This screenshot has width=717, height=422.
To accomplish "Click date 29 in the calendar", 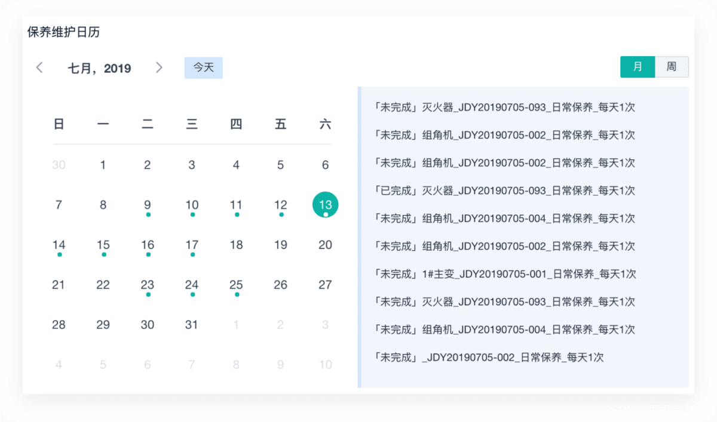I will [103, 325].
